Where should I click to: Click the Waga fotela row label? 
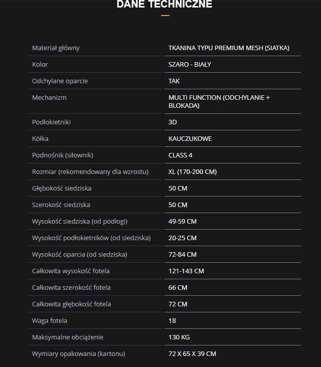(50, 321)
